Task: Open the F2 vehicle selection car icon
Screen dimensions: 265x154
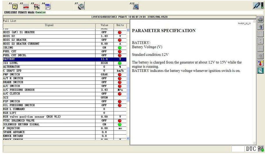Action: 26,6
